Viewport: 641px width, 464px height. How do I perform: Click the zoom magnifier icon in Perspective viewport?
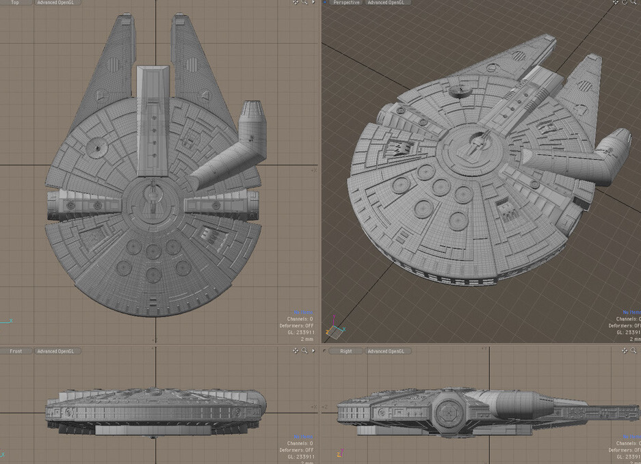tap(633, 3)
